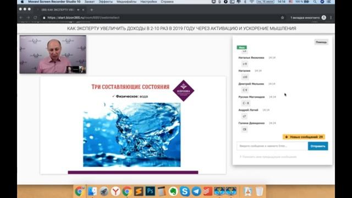Click the lock icon in the address bar

click(44, 18)
